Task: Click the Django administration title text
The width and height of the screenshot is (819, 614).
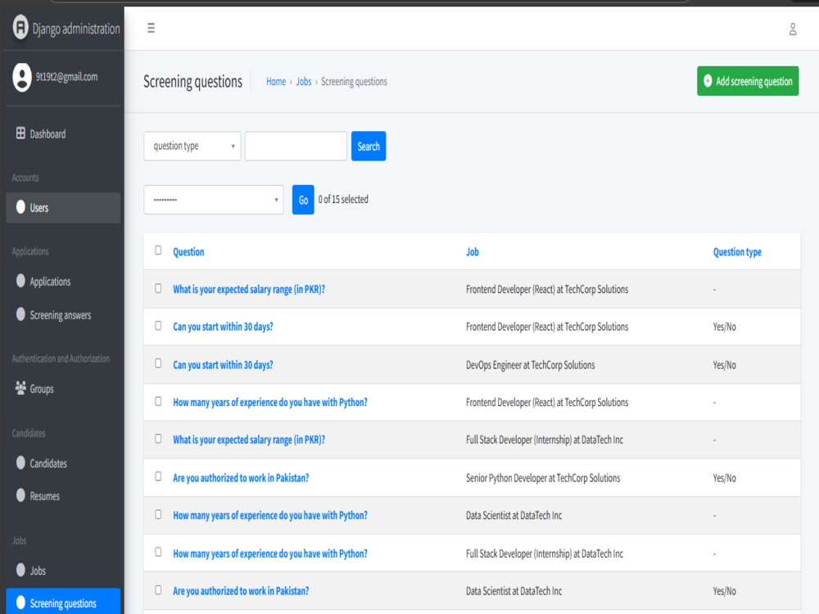Action: click(76, 28)
